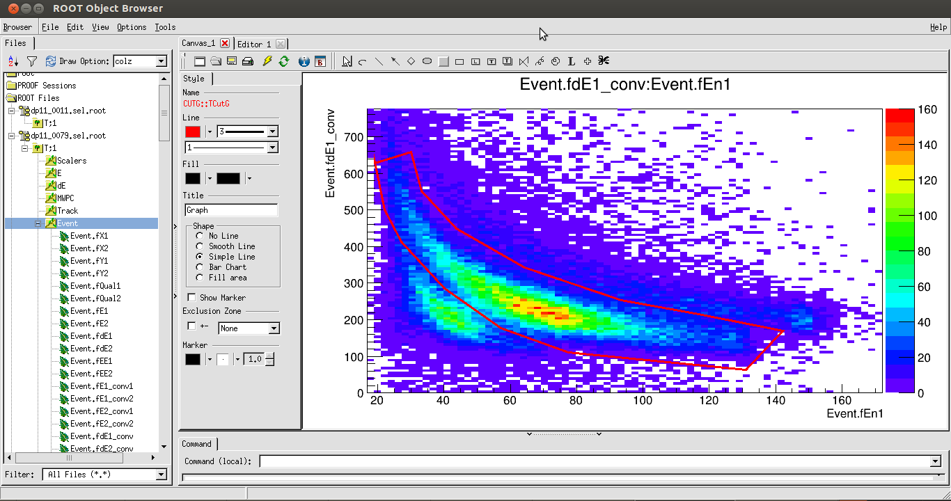Open the Command history dropdown arrow
951x501 pixels.
pos(935,461)
